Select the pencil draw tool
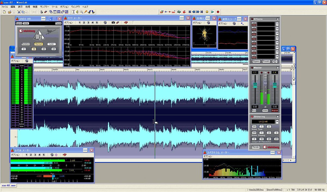This screenshot has height=192, width=327. [86, 12]
